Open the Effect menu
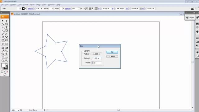199x112 pixels. 38,5
